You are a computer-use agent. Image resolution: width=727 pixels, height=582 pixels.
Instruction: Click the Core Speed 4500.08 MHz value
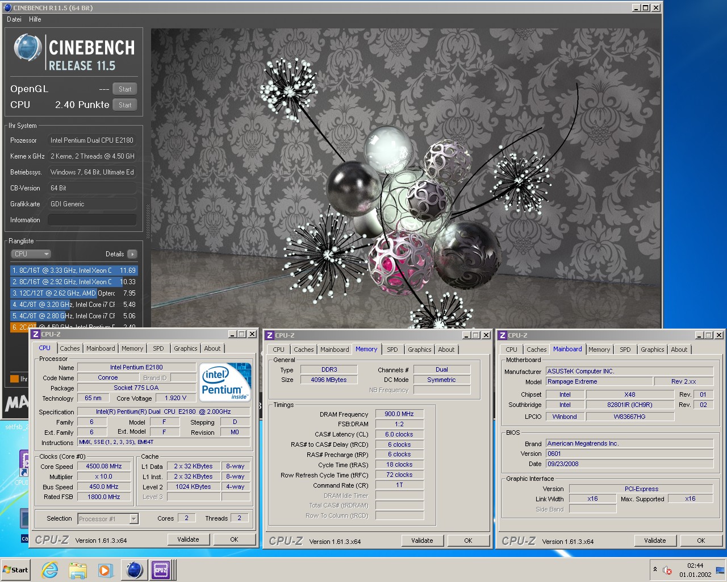104,466
